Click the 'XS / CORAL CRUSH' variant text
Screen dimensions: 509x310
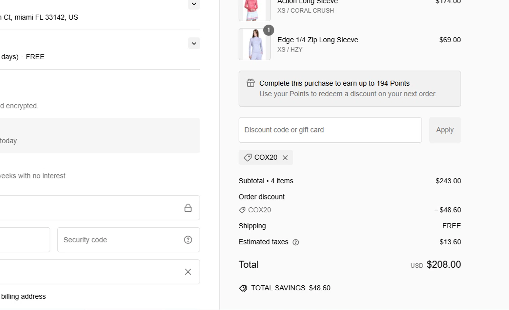306,11
